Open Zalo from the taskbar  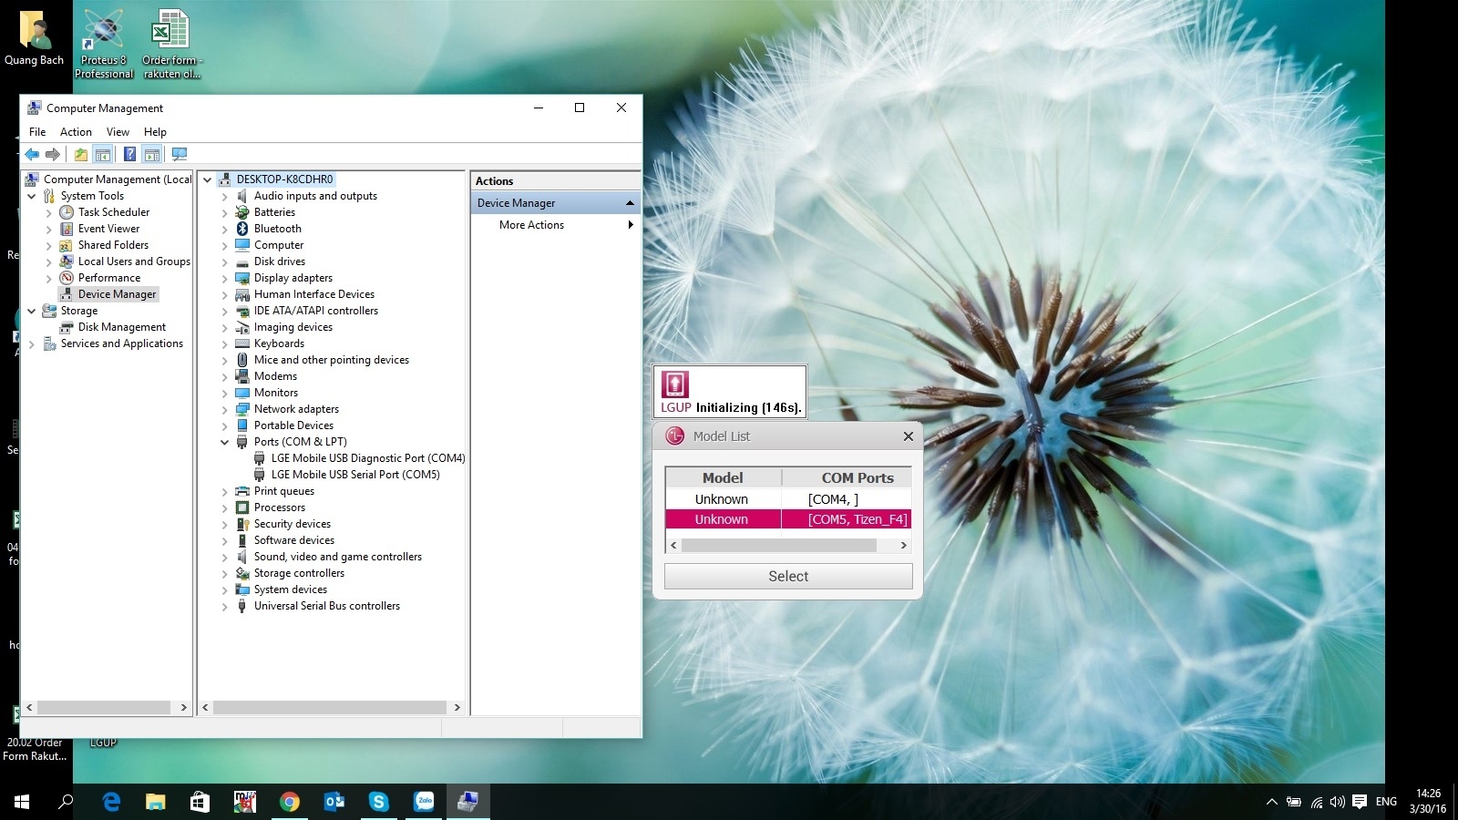[x=425, y=802]
